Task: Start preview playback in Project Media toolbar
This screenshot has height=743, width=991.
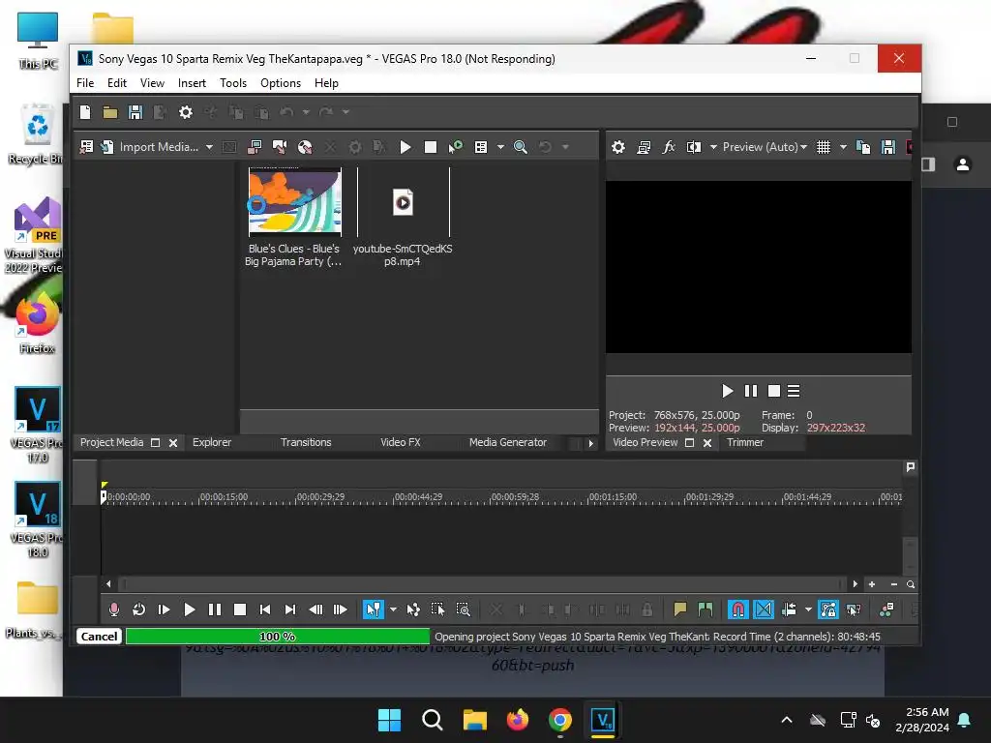Action: point(405,147)
